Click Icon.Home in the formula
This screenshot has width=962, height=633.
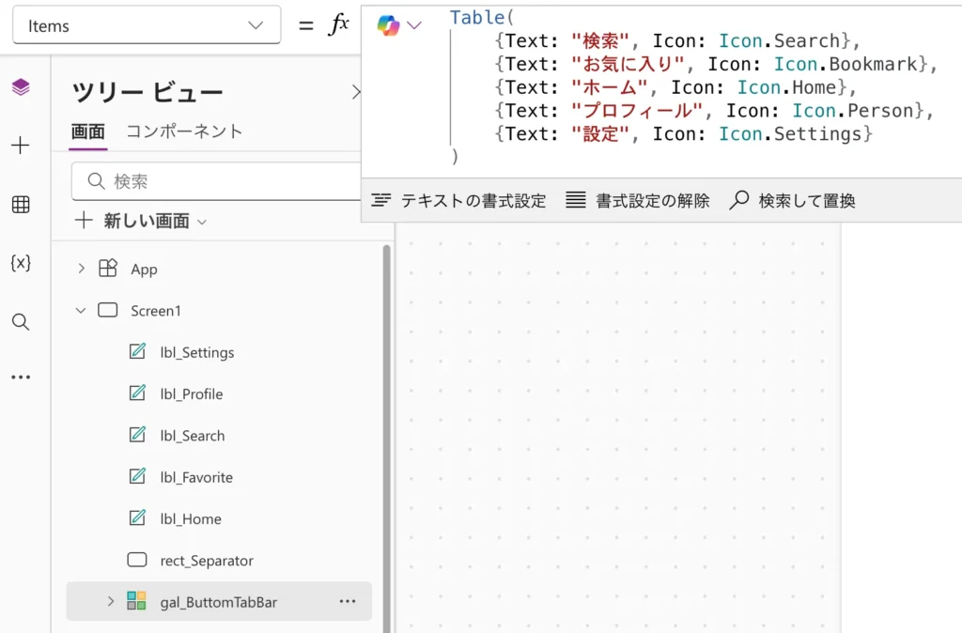click(788, 87)
